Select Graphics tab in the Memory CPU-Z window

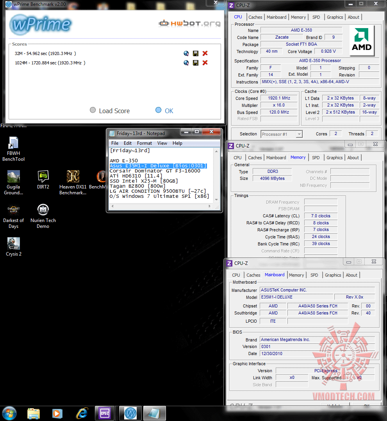pyautogui.click(x=335, y=158)
